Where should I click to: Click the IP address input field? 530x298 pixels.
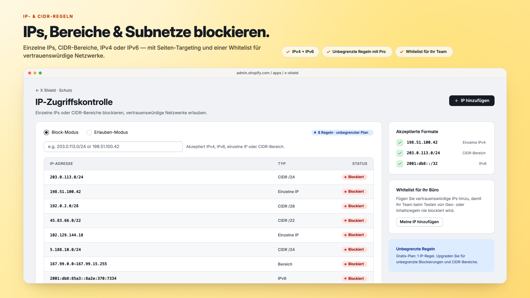[113, 147]
